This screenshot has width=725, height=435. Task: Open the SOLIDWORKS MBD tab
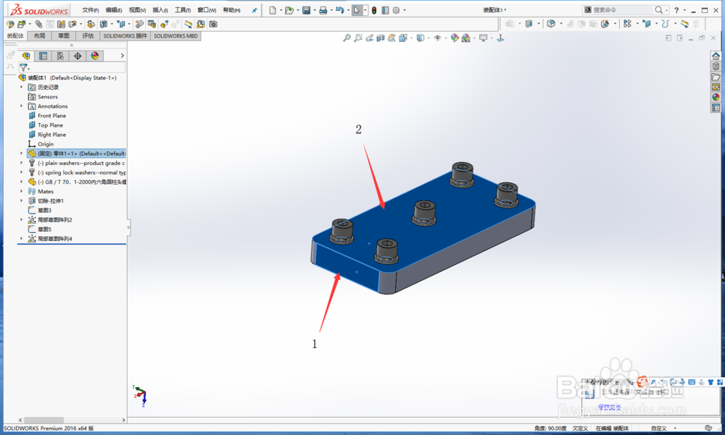pyautogui.click(x=175, y=36)
